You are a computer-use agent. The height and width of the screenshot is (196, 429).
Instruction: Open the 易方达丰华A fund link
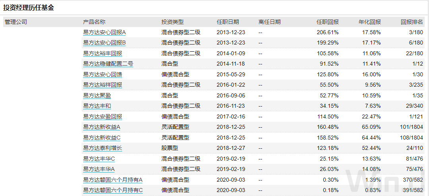99,169
